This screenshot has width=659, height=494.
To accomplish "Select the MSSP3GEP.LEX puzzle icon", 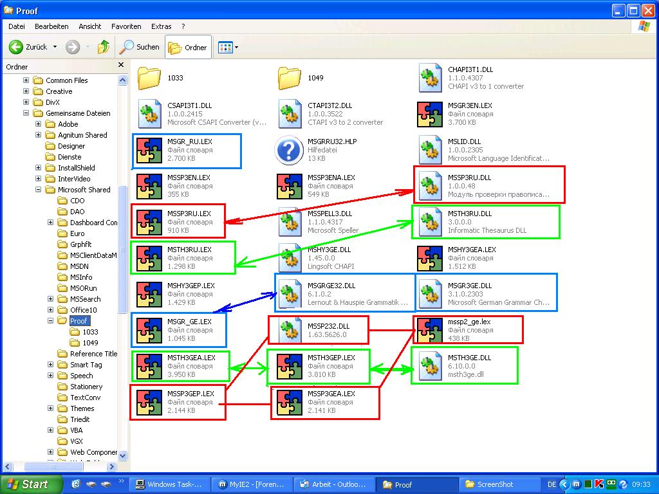I will (149, 403).
